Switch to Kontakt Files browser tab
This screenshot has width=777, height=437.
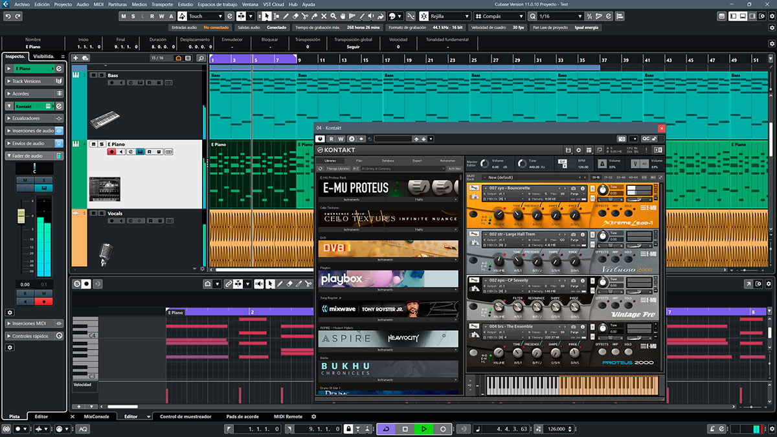[359, 160]
